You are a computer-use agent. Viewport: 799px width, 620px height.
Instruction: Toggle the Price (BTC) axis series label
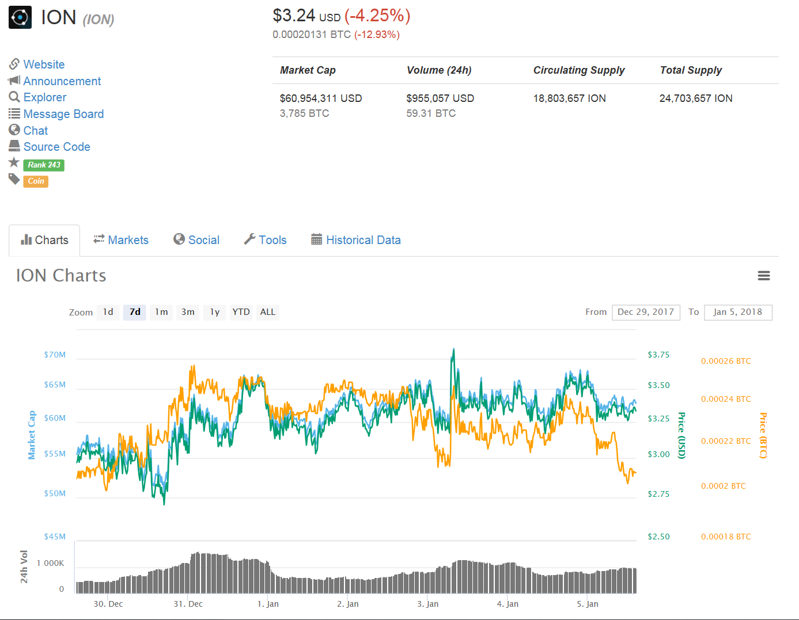(763, 435)
